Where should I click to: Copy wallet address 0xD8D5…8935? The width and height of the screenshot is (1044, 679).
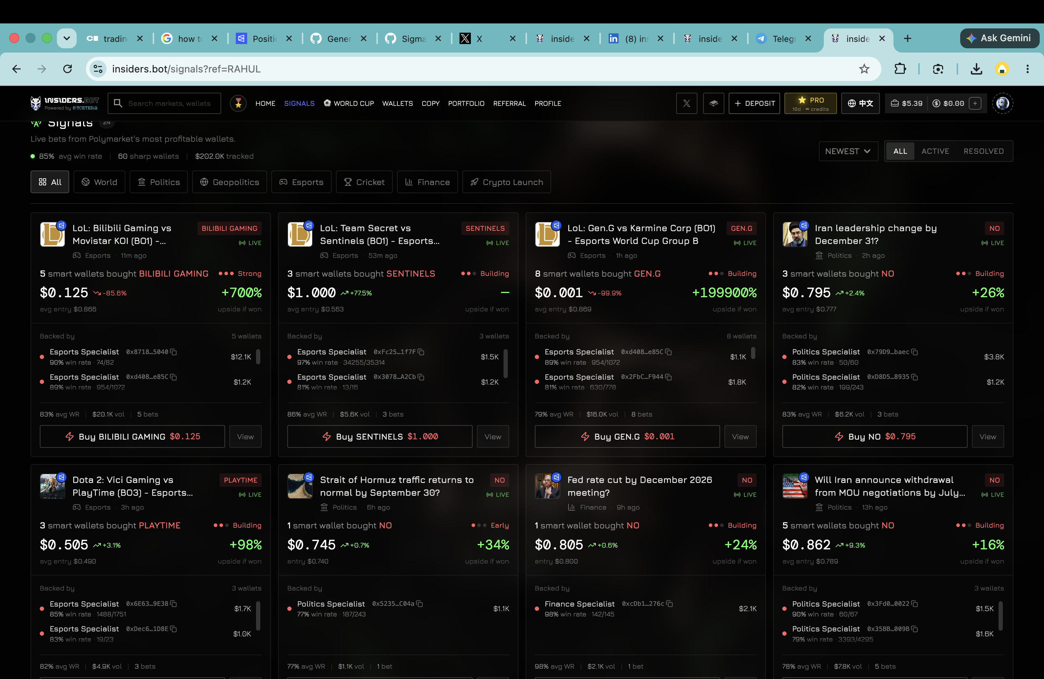pos(915,377)
